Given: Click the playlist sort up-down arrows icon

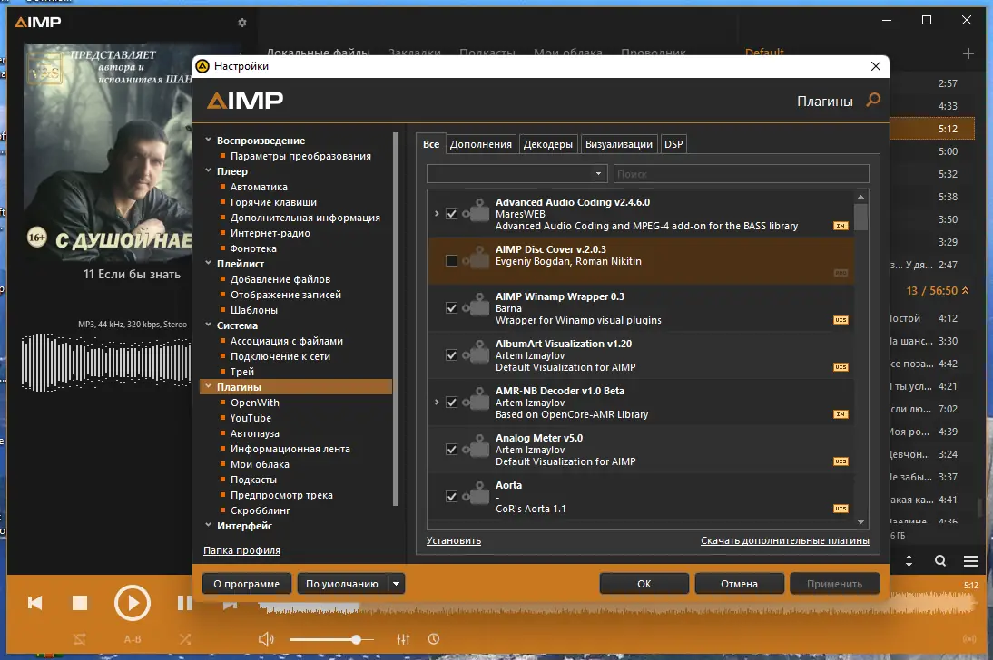Looking at the screenshot, I should tap(909, 560).
